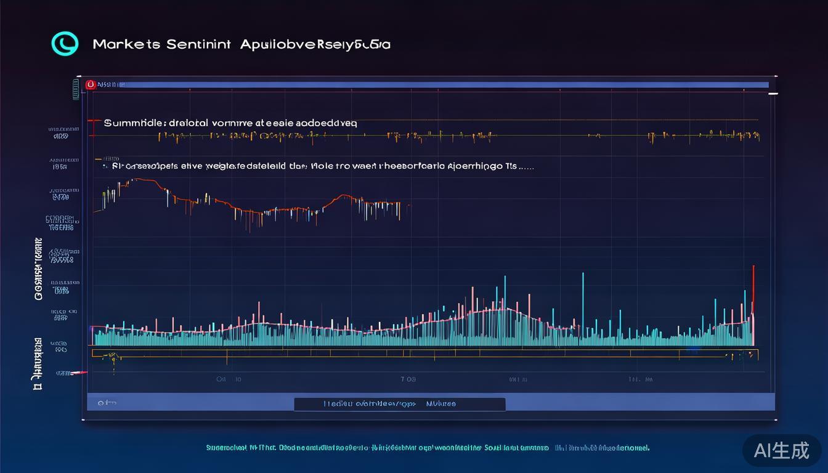
Task: Click the peak of the red price line
Action: tap(137, 179)
